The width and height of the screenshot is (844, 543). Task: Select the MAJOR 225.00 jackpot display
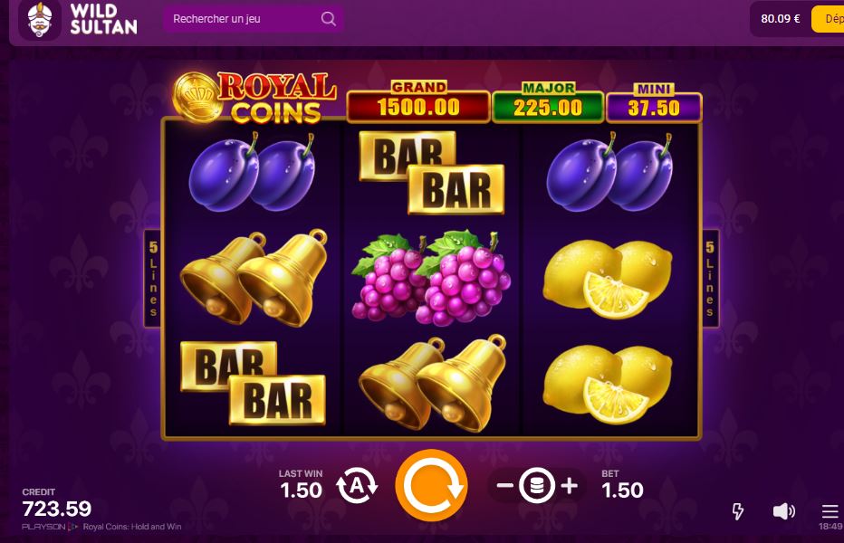[x=548, y=102]
